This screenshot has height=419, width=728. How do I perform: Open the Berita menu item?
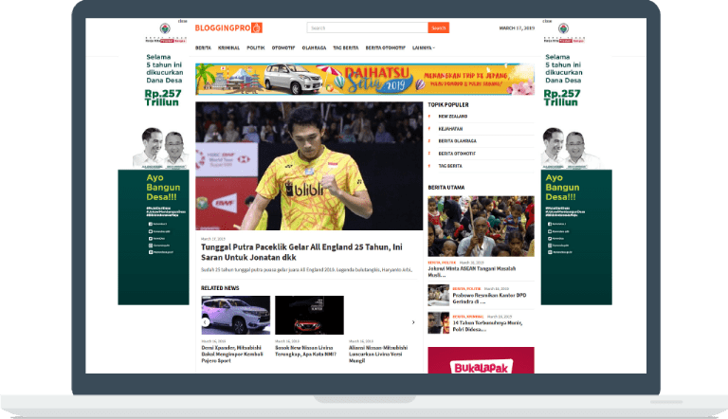203,46
